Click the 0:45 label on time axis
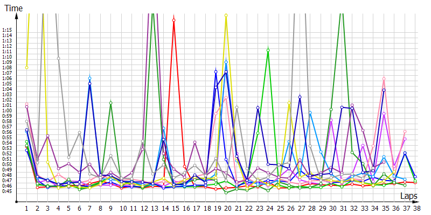Viewport: 431px width, 215px height. click(7, 191)
